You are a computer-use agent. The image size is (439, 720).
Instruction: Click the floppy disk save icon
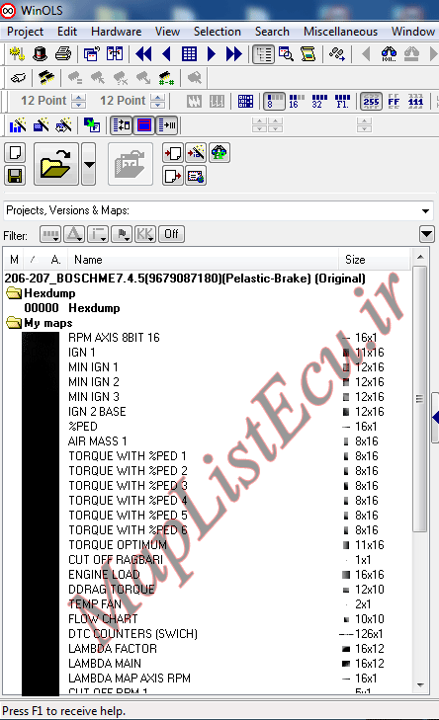[15, 176]
